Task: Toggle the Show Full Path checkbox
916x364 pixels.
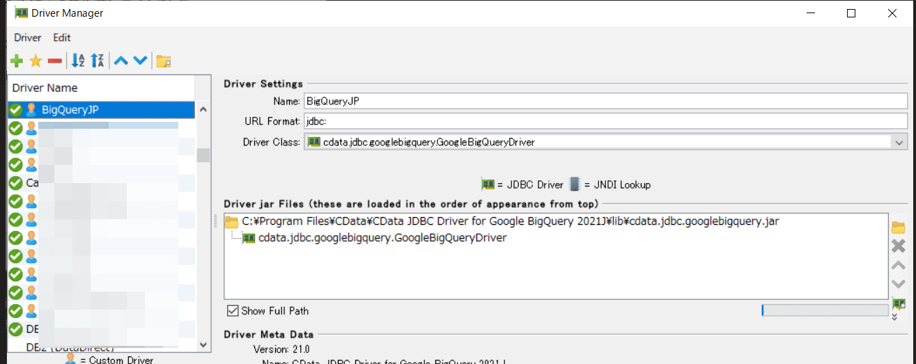Action: pos(233,310)
